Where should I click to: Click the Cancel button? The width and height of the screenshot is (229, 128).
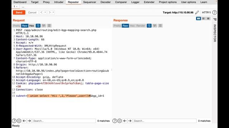pos(32,12)
